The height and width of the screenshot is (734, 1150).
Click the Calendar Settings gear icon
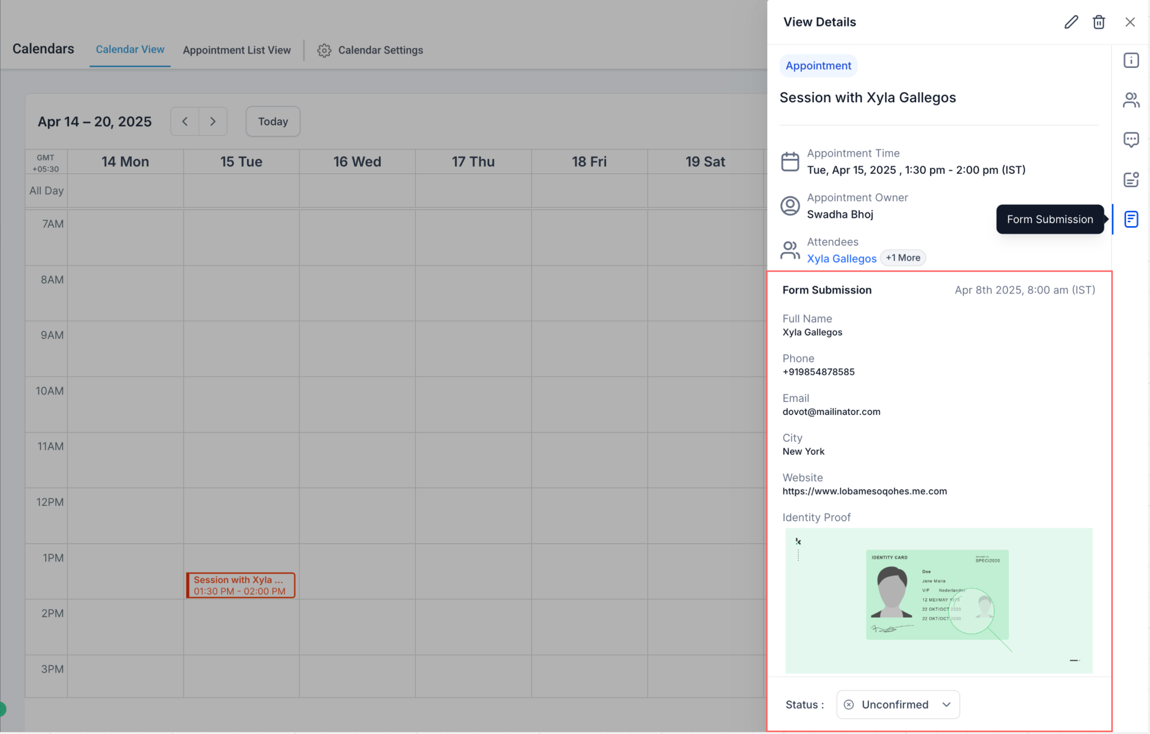coord(324,50)
